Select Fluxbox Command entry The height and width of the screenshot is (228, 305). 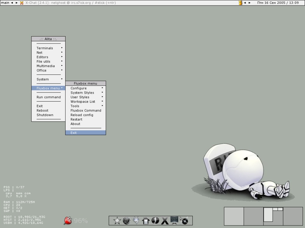tap(86, 110)
